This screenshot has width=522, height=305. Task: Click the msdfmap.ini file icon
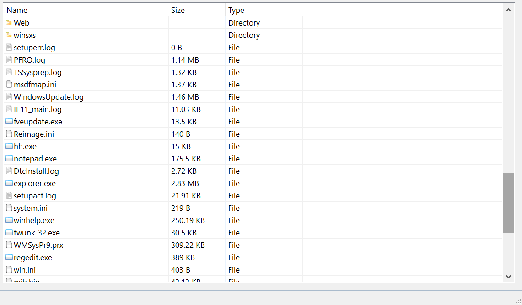click(x=9, y=85)
